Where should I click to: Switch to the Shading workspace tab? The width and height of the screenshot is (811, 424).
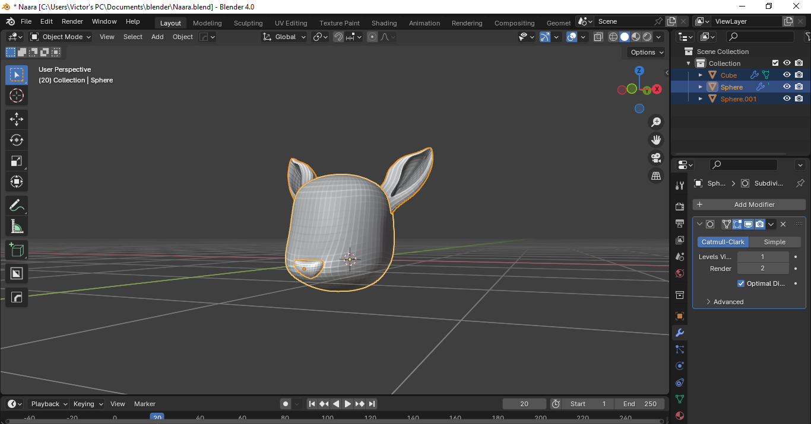[x=384, y=23]
